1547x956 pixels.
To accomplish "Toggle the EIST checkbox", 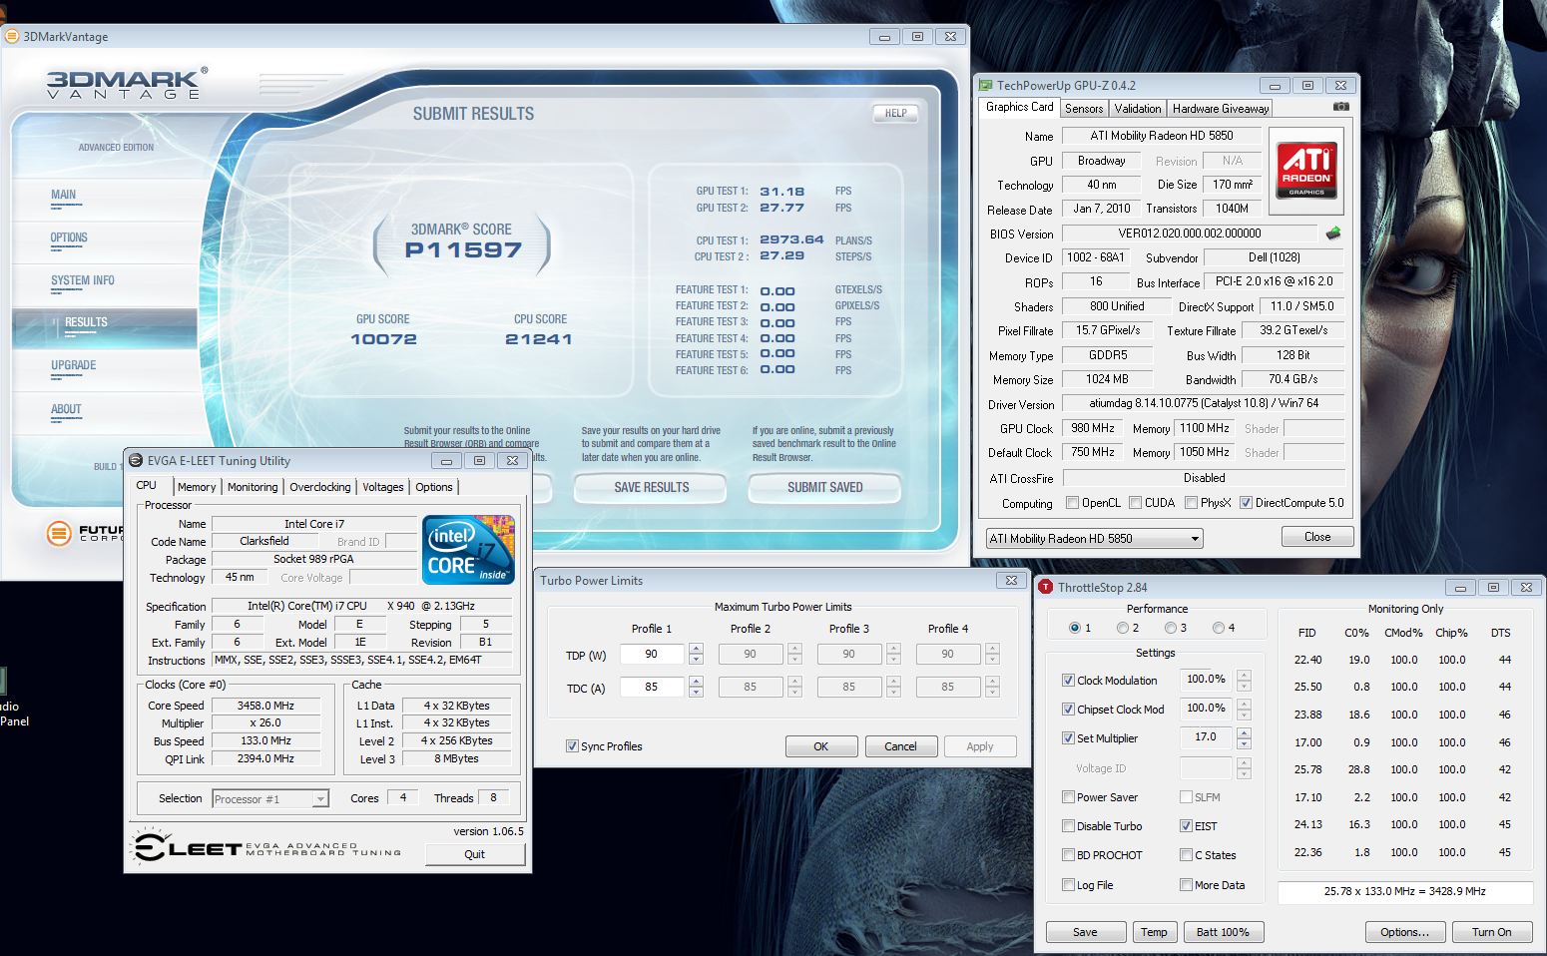I will point(1186,826).
